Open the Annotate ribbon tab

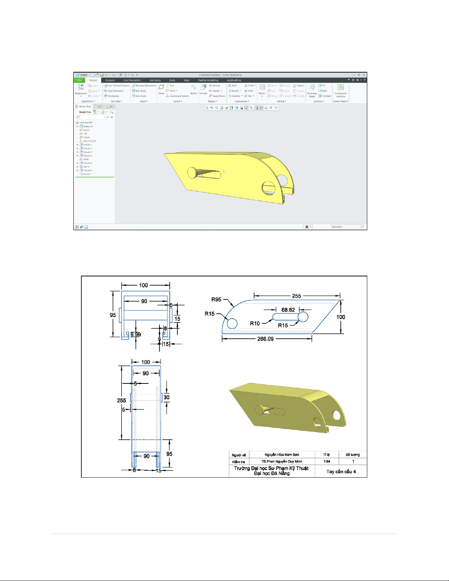coord(155,80)
